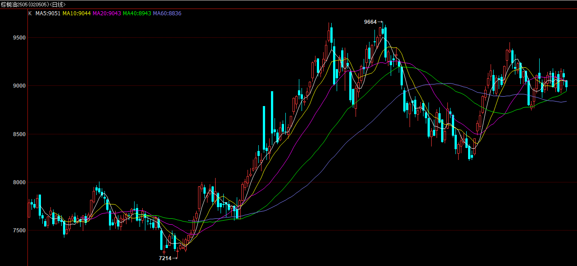577x266 pixels.
Task: Click the 7500 price axis label
Action: point(19,231)
